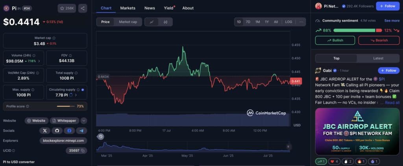Click the info icon beside Total supply
403x166 pixels.
[x=76, y=73]
